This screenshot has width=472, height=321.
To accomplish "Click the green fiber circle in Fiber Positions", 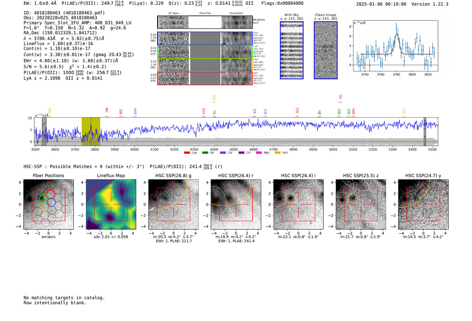I will point(44,198).
